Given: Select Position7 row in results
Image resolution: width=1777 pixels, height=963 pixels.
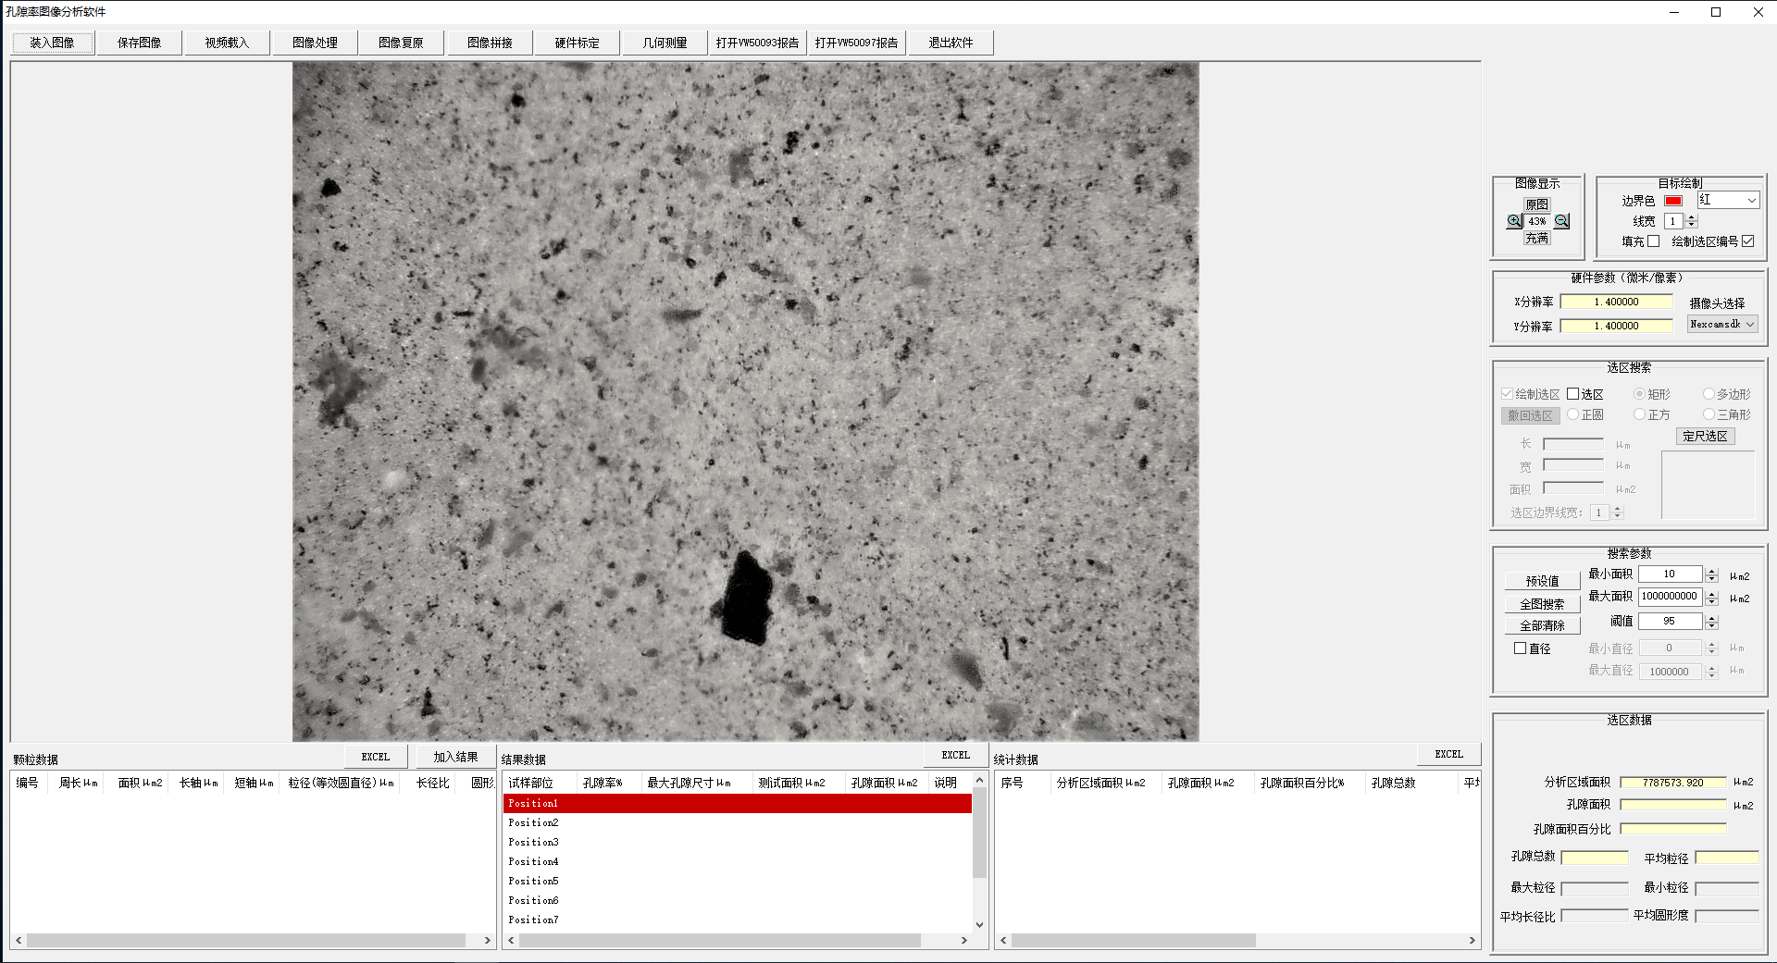Looking at the screenshot, I should click(737, 920).
